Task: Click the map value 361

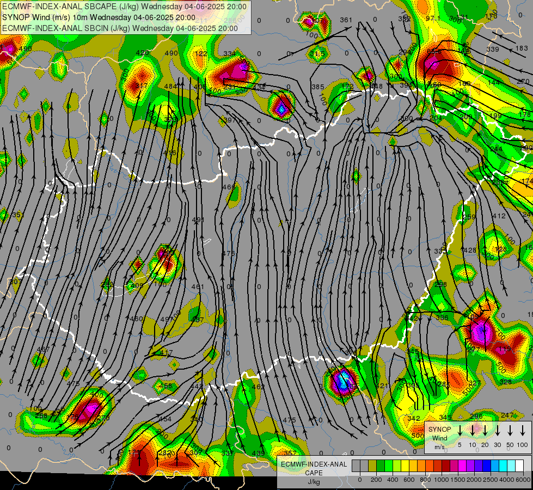Action: 346,20
